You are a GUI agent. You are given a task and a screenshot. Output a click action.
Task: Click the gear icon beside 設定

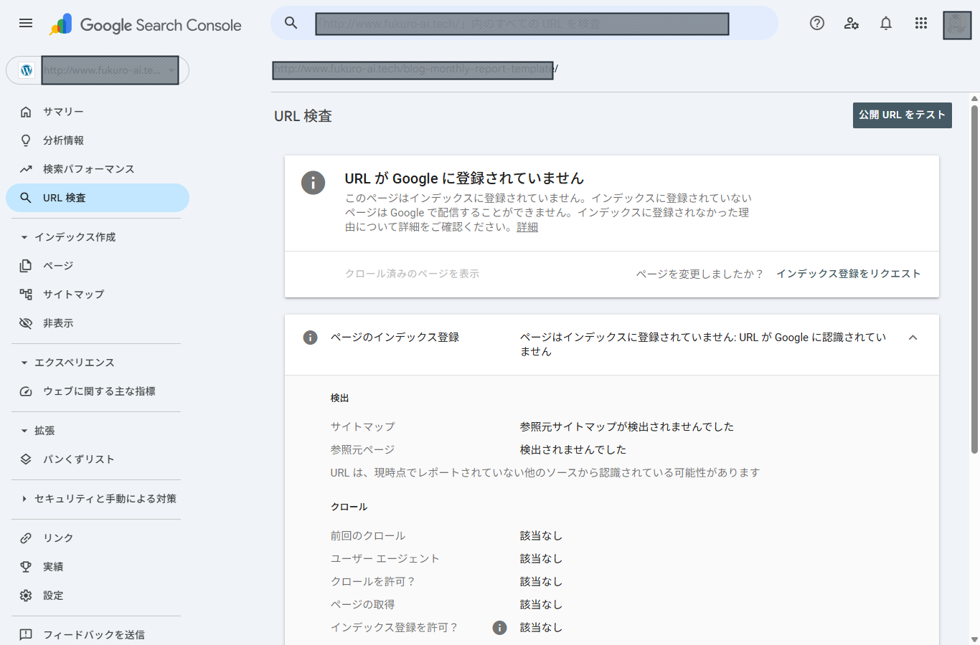tap(26, 596)
